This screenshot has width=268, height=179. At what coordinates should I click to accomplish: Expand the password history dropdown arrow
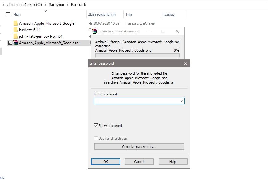click(182, 101)
